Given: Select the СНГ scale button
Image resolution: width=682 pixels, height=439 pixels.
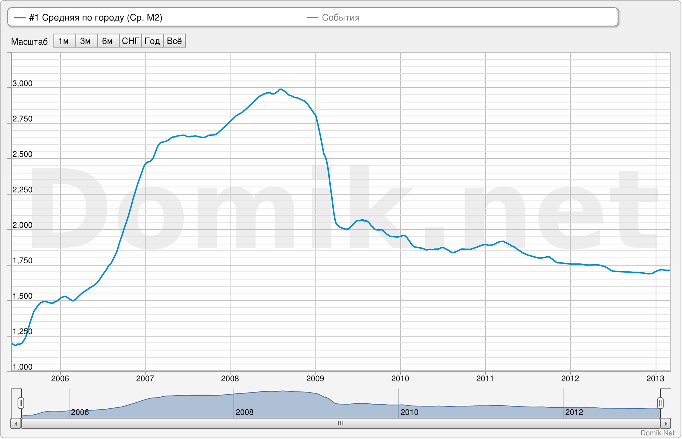Looking at the screenshot, I should point(130,41).
